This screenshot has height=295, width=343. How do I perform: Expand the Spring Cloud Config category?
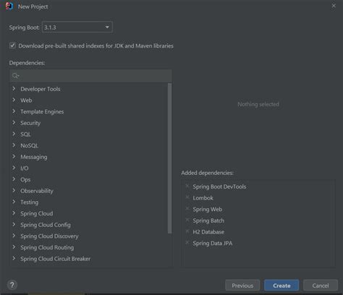[14, 225]
